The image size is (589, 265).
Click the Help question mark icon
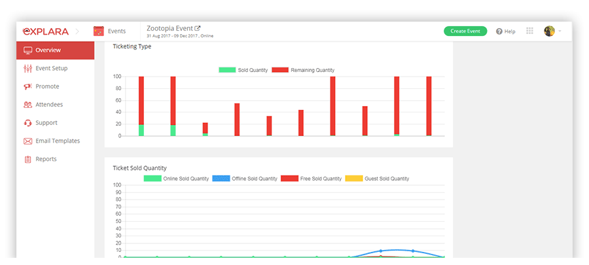click(x=499, y=31)
